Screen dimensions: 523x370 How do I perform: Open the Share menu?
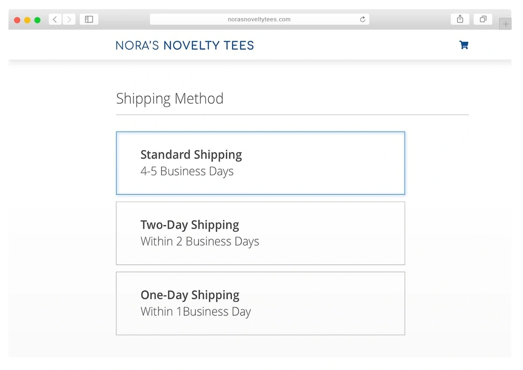click(460, 19)
